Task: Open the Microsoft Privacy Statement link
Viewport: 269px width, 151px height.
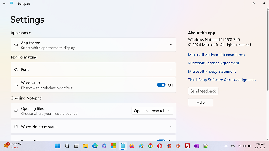Action: pos(212,71)
